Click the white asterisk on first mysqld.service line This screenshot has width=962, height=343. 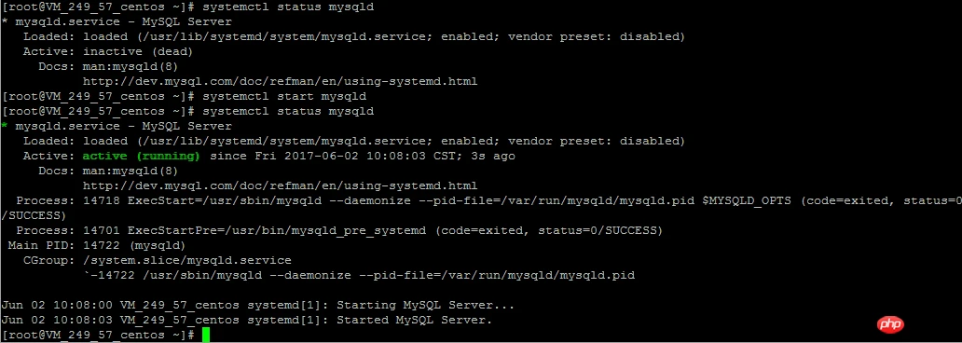(x=5, y=22)
